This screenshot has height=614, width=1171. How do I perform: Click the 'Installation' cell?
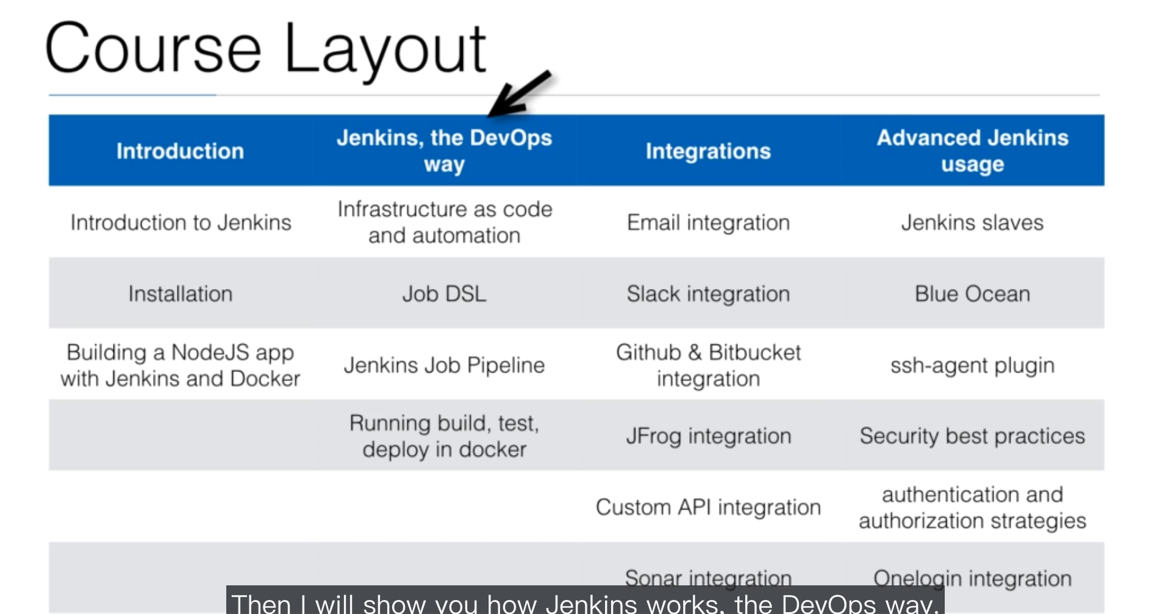181,294
